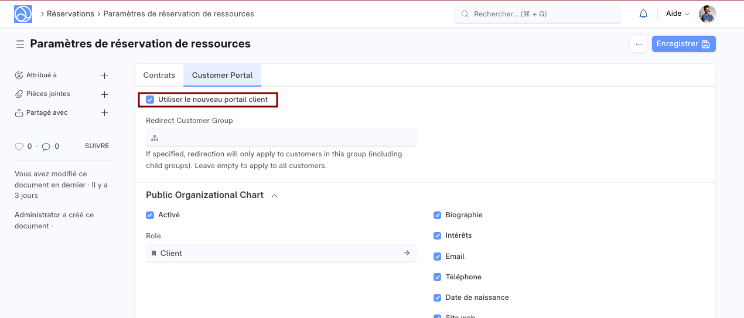Like the document with heart icon
Viewport: 744px width, 318px height.
point(19,146)
